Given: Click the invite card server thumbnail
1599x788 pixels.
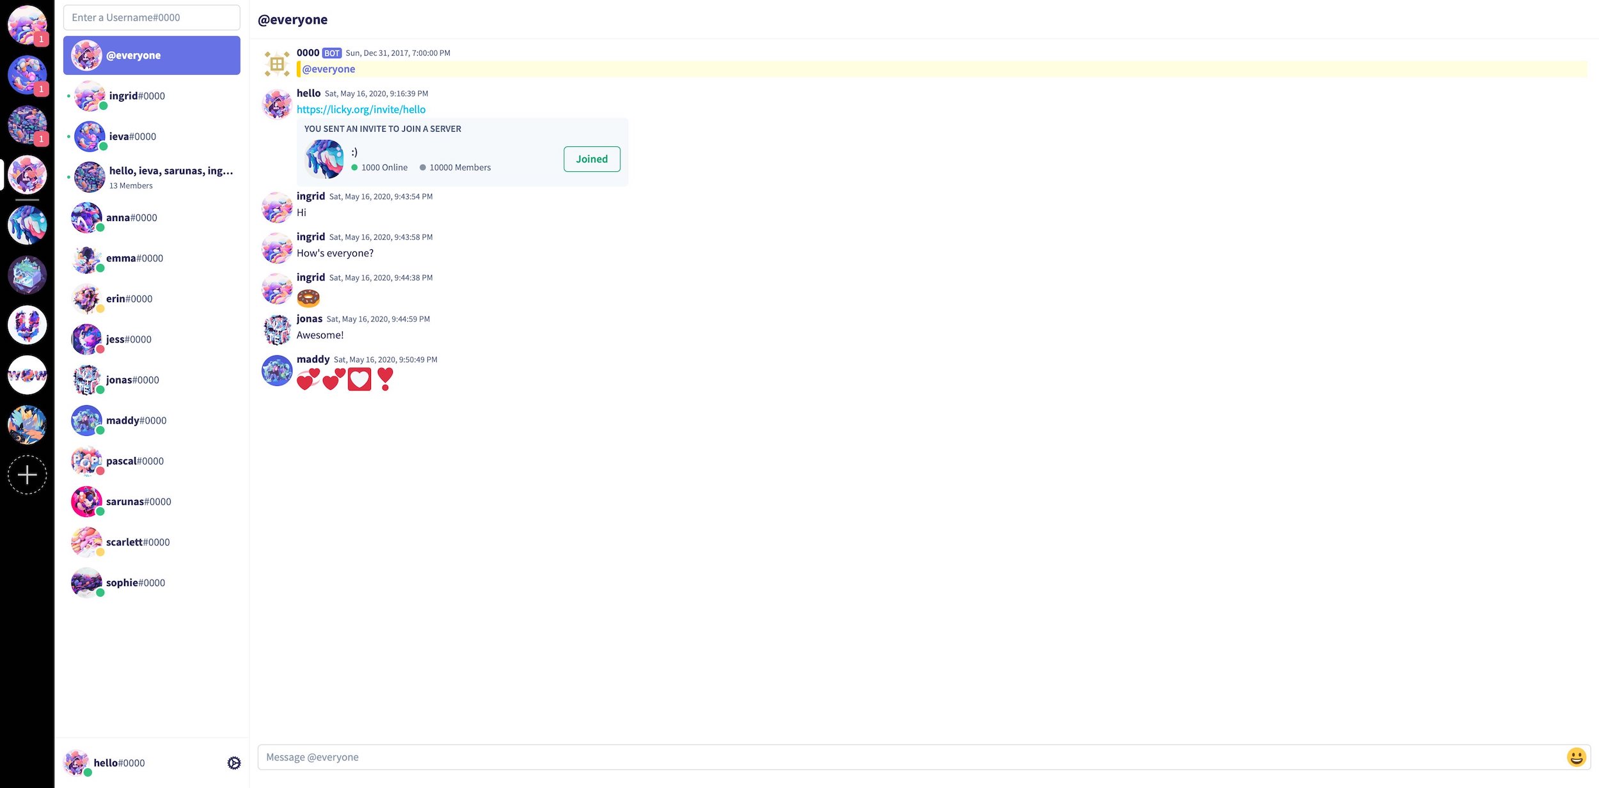Looking at the screenshot, I should click(324, 159).
